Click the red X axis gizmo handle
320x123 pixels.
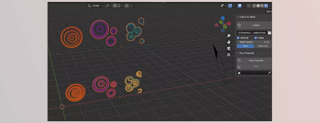coord(229,24)
